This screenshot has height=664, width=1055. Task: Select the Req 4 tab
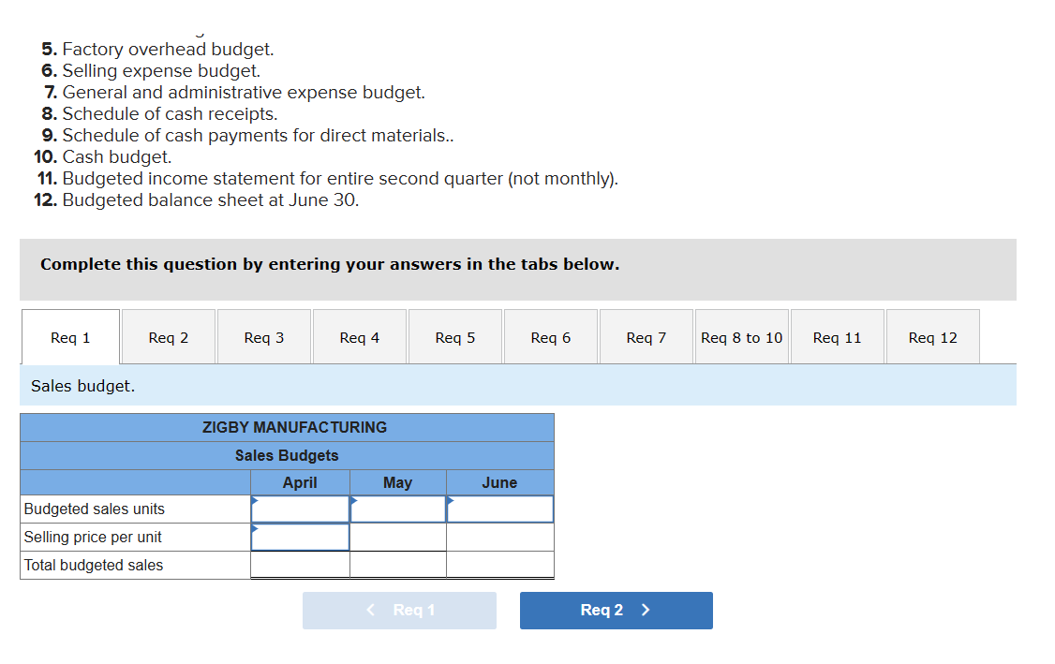point(359,336)
